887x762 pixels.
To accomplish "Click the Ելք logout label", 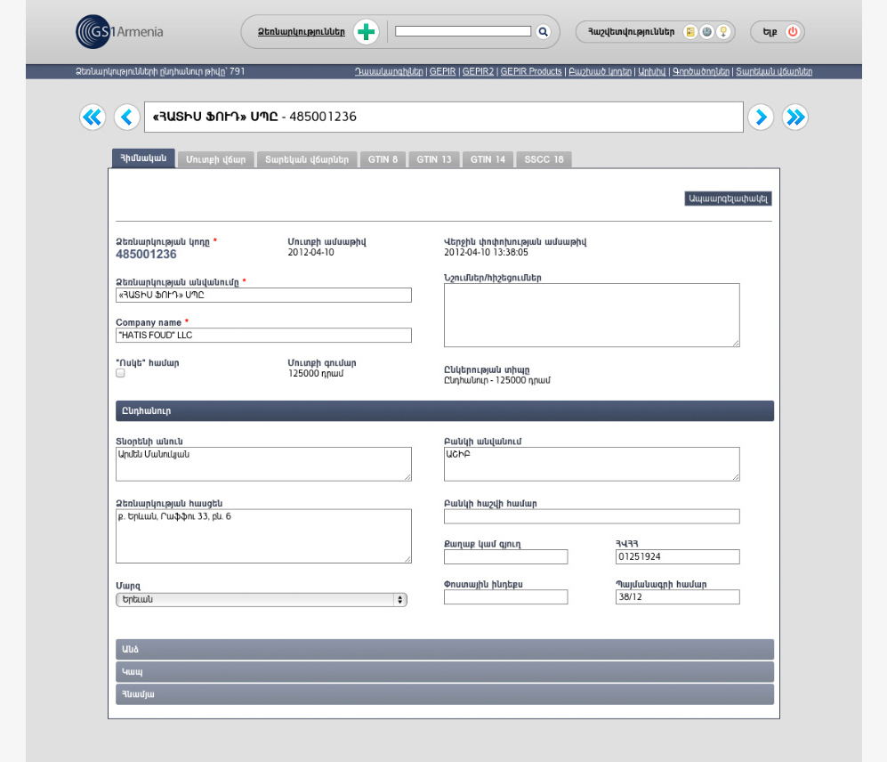I will pyautogui.click(x=770, y=32).
